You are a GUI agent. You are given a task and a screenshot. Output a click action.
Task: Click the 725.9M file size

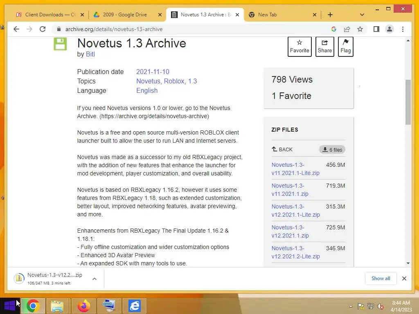coord(336,227)
